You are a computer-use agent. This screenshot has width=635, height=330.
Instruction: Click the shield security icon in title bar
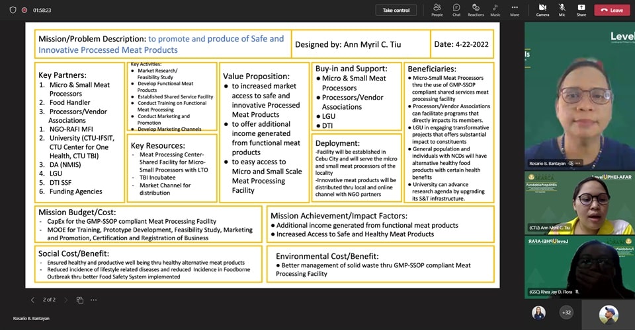tap(13, 10)
